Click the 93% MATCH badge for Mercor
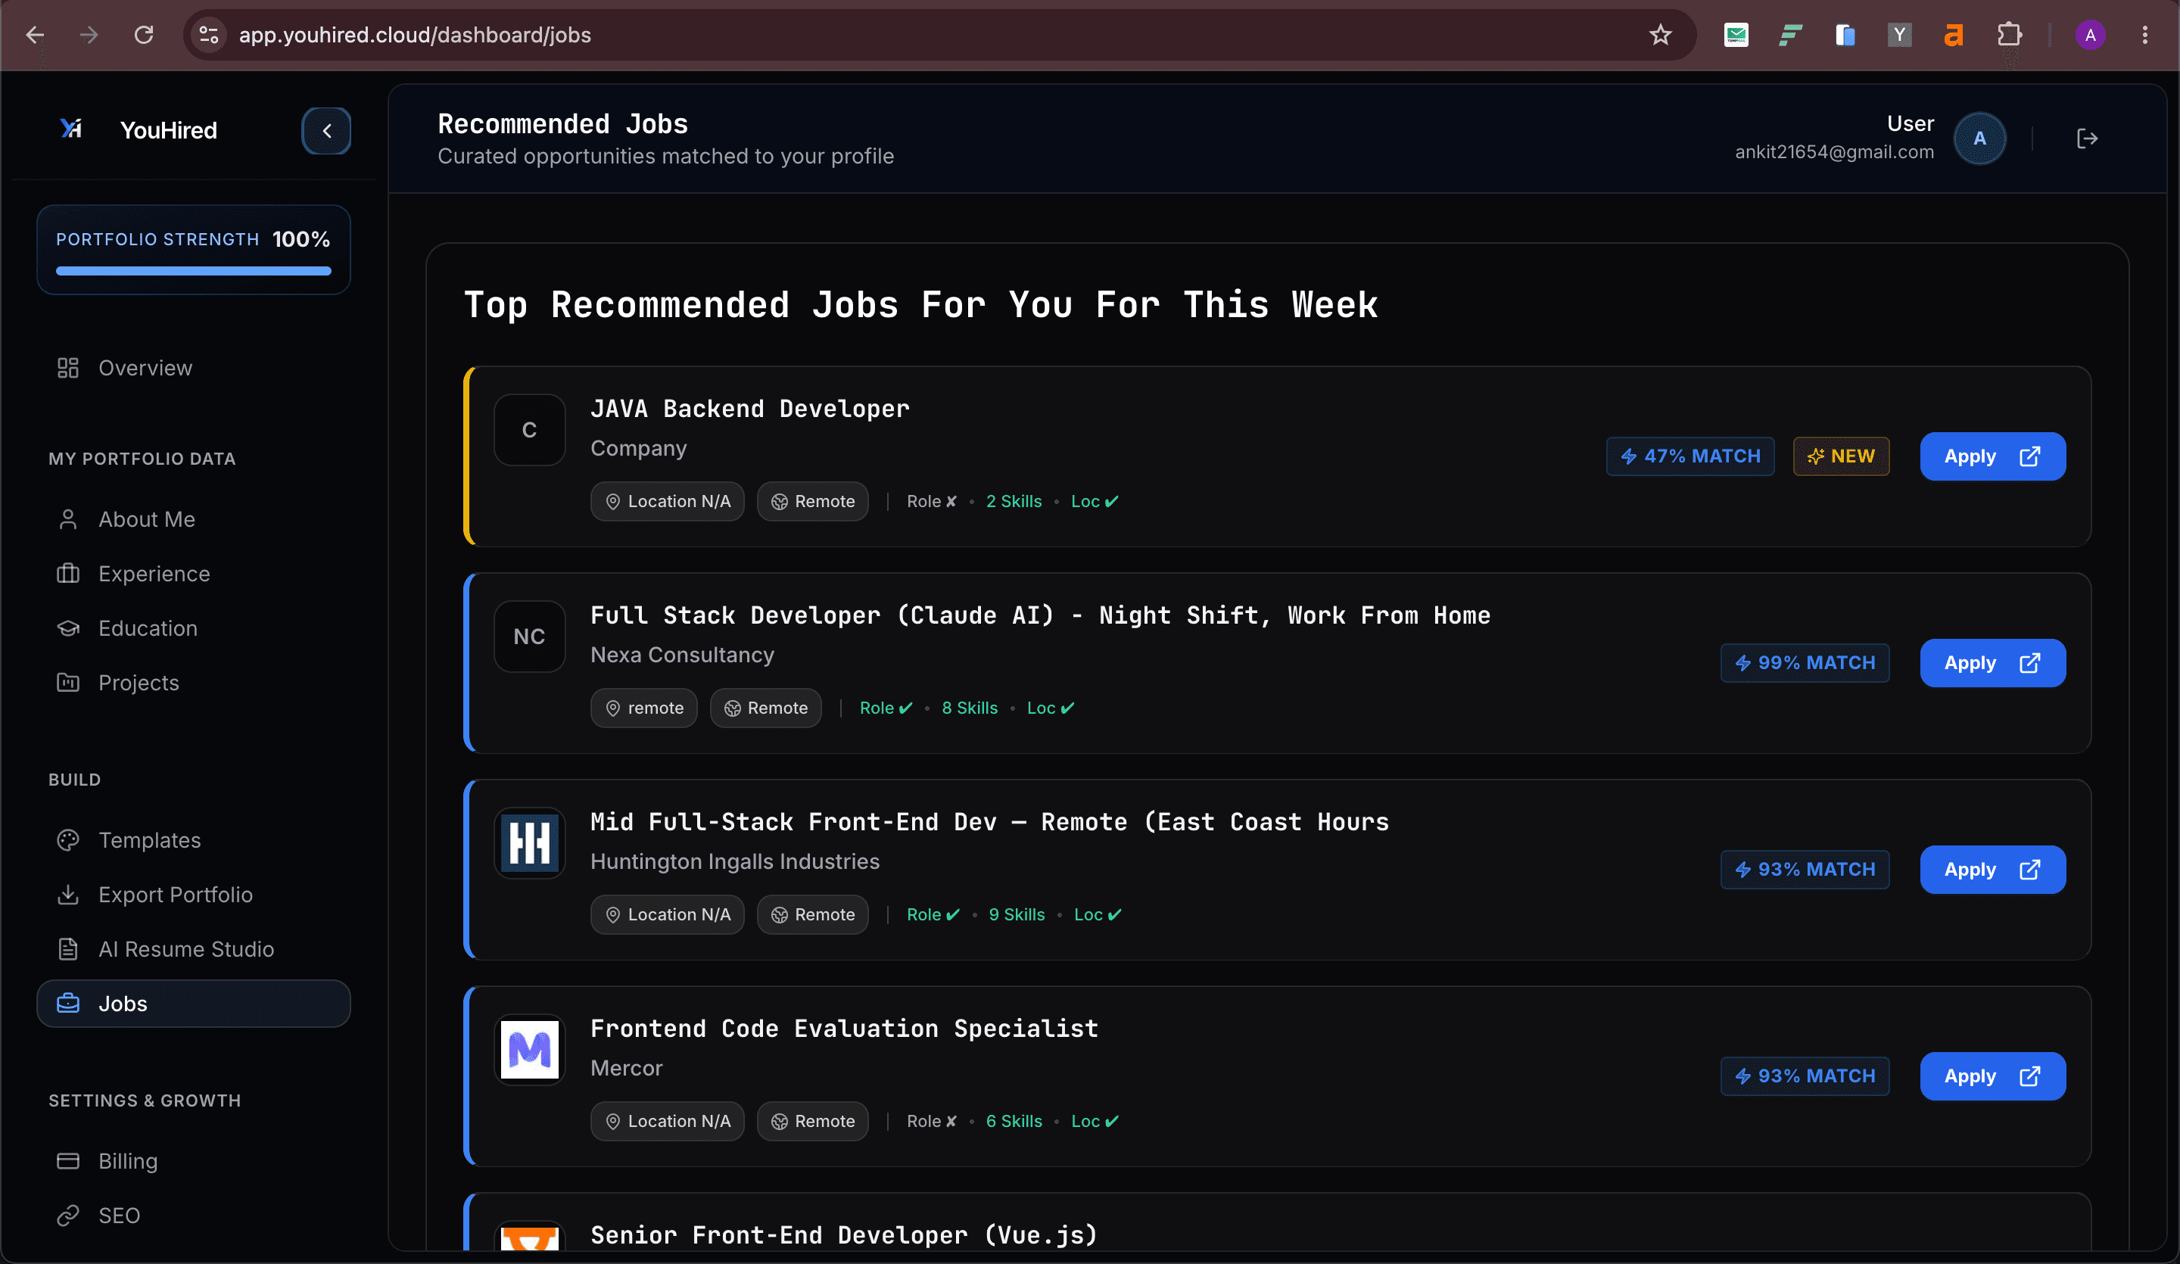Image resolution: width=2180 pixels, height=1264 pixels. 1805,1076
